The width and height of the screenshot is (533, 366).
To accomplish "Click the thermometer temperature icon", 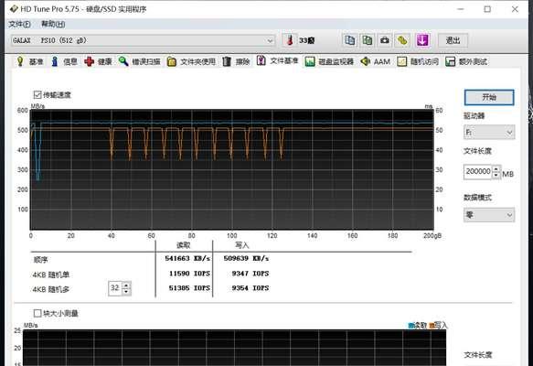I will (x=290, y=40).
